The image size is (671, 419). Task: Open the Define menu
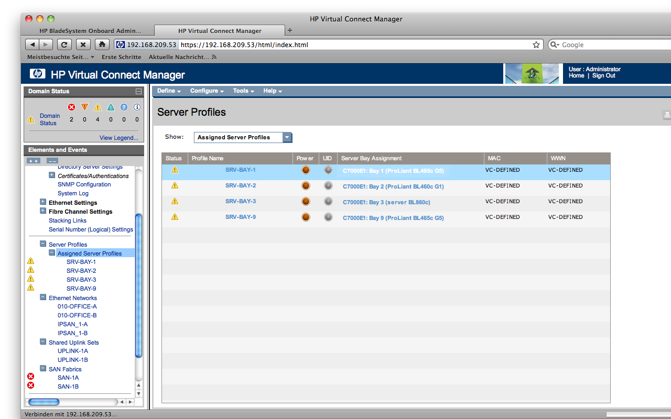coord(169,91)
